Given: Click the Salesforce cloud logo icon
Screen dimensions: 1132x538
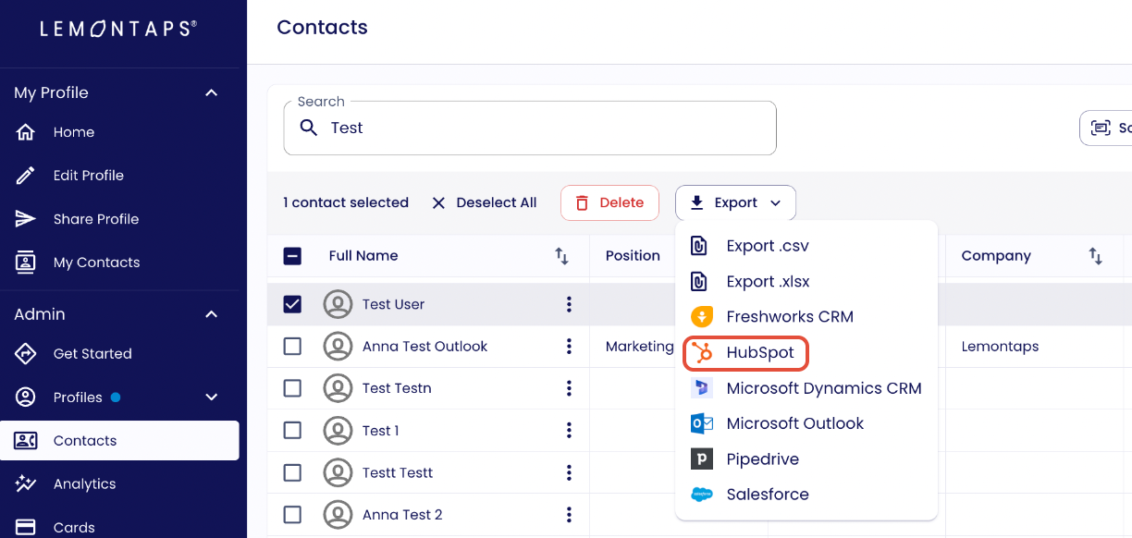Looking at the screenshot, I should pos(702,495).
